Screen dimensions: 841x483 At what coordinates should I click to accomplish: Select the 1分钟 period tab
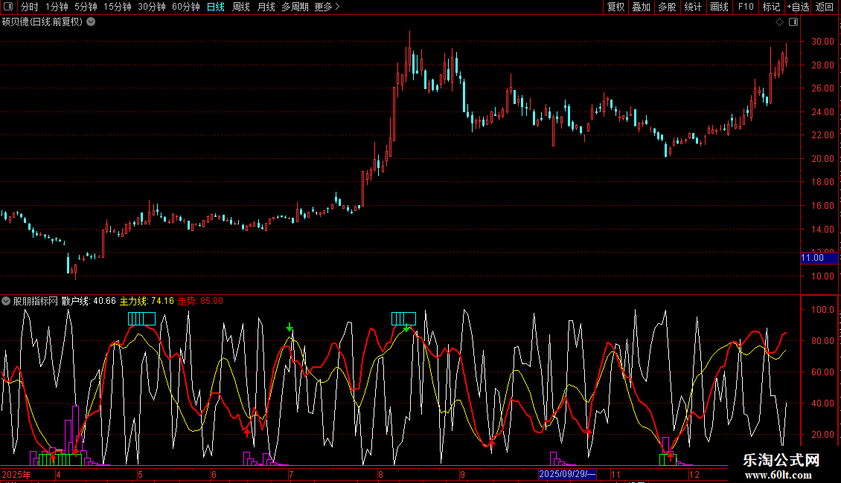click(57, 7)
